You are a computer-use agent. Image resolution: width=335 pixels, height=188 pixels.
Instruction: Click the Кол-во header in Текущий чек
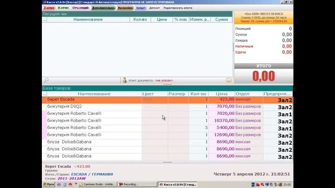[140, 19]
